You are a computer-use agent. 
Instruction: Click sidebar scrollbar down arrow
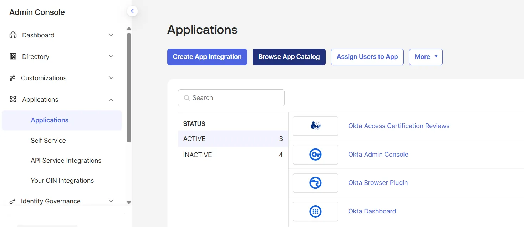(129, 202)
